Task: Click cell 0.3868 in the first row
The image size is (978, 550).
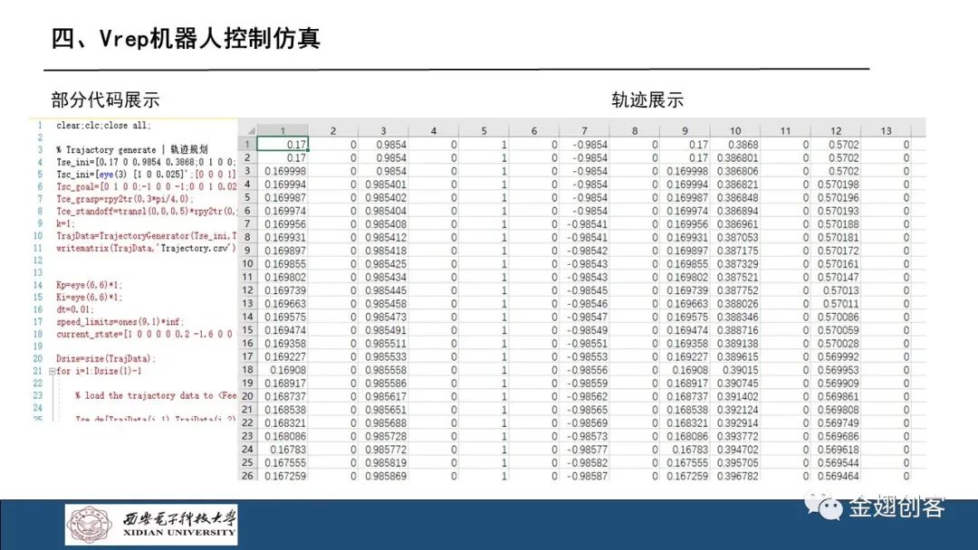Action: 735,145
